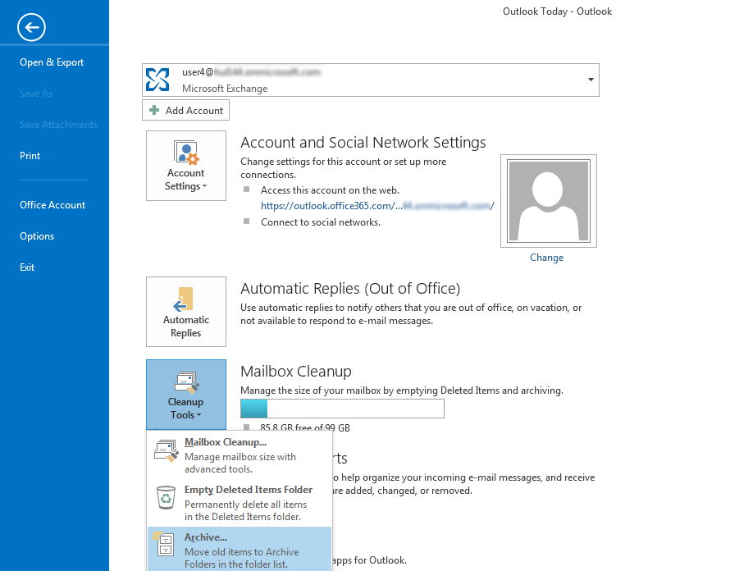Click the user4@ account email text
The height and width of the screenshot is (571, 739).
point(251,72)
